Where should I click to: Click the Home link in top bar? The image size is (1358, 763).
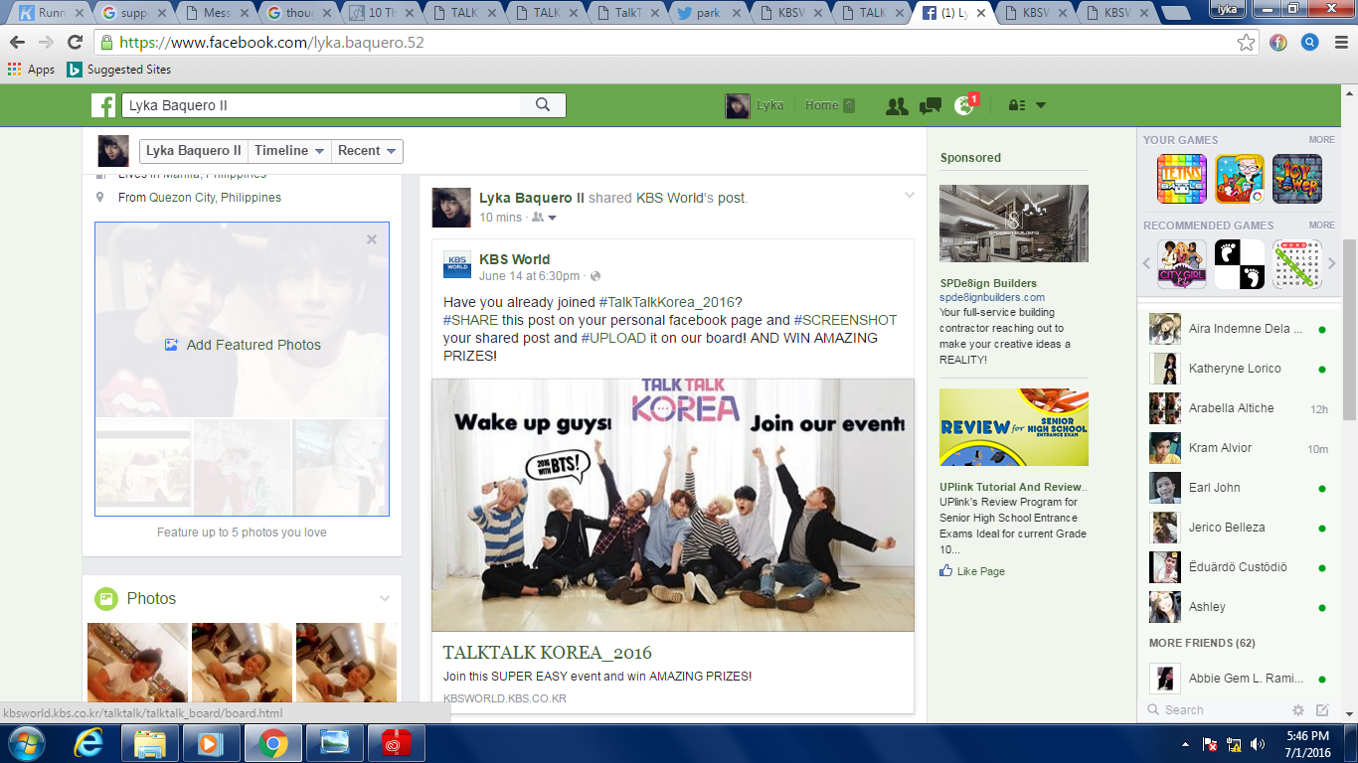coord(822,105)
